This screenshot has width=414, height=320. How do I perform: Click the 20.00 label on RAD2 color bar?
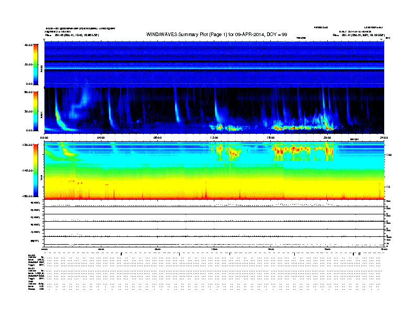pos(28,64)
